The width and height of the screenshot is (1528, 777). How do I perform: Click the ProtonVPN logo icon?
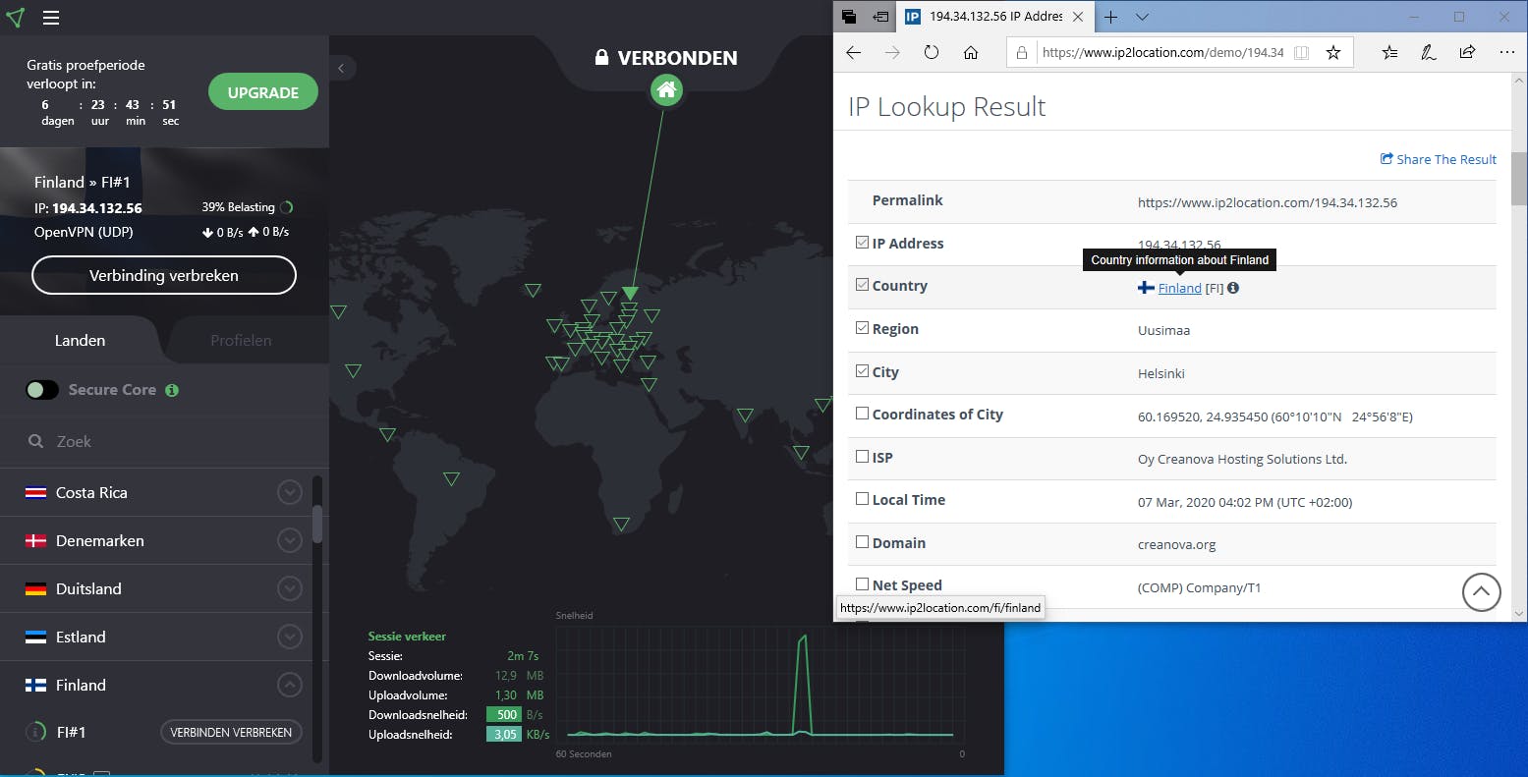[x=15, y=17]
